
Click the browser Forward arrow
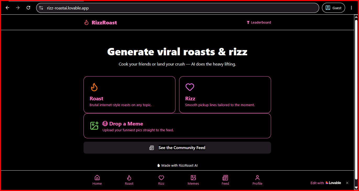[18, 8]
